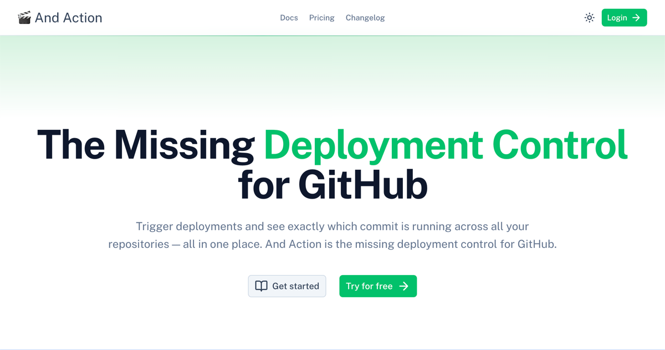The height and width of the screenshot is (350, 665).
Task: Toggle the light/dark theme sun icon
Action: coord(590,18)
